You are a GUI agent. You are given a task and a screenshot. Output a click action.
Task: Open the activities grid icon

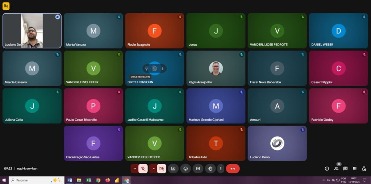coord(355,168)
